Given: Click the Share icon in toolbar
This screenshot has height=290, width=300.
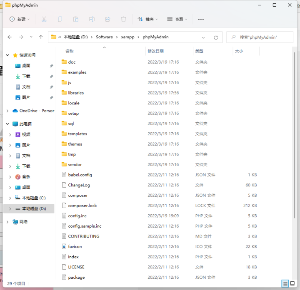Looking at the screenshot, I should (x=108, y=19).
